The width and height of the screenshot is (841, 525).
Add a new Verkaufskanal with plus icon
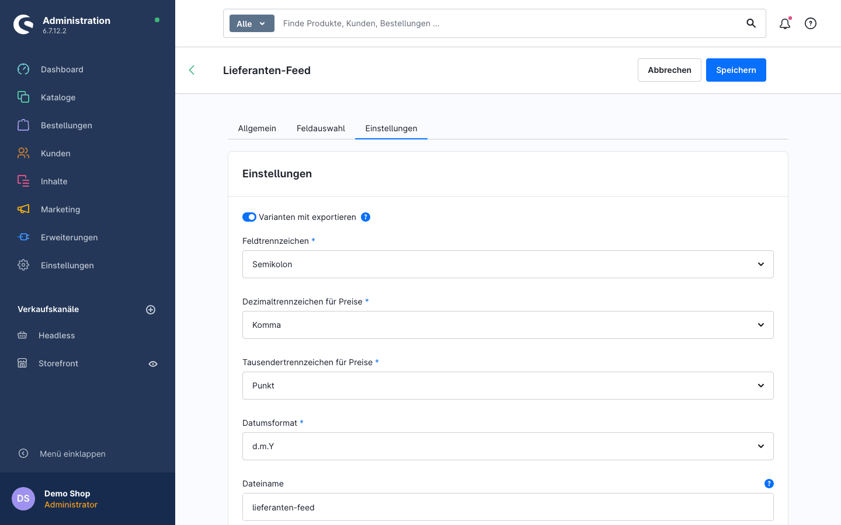pyautogui.click(x=151, y=310)
